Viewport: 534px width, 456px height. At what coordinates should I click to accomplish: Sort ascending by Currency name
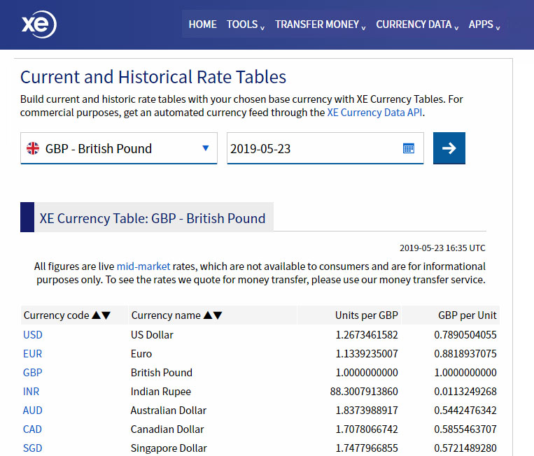(x=208, y=315)
